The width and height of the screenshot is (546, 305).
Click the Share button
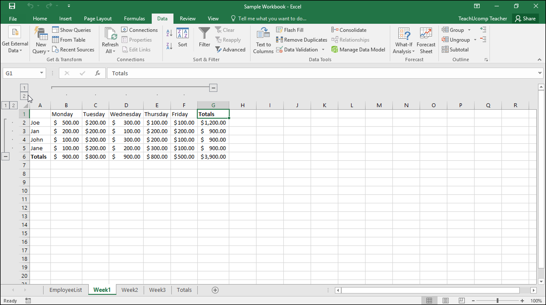(525, 19)
